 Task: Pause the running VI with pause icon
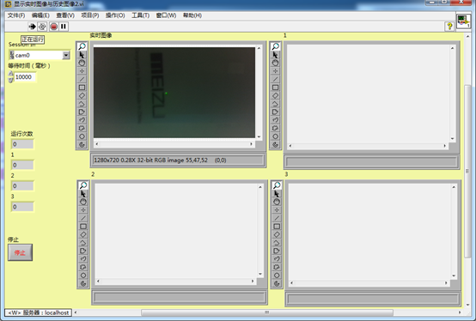tap(64, 27)
